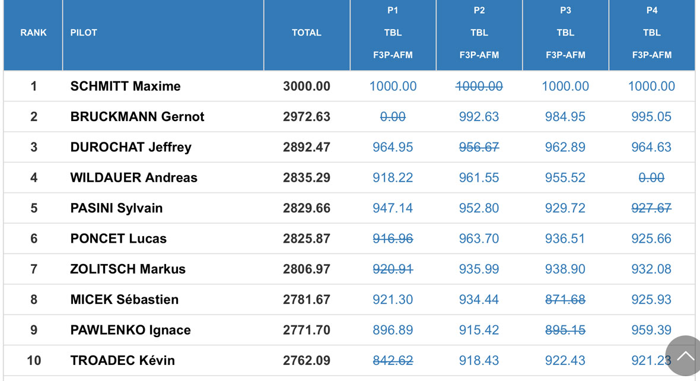Click PAWLENKO Ignace's P4 score 959.39
Screen dimensions: 700x381
651,330
